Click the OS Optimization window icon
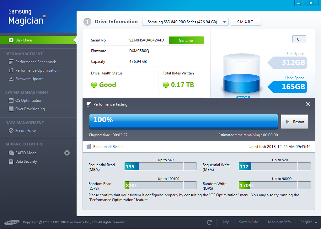 point(11,101)
